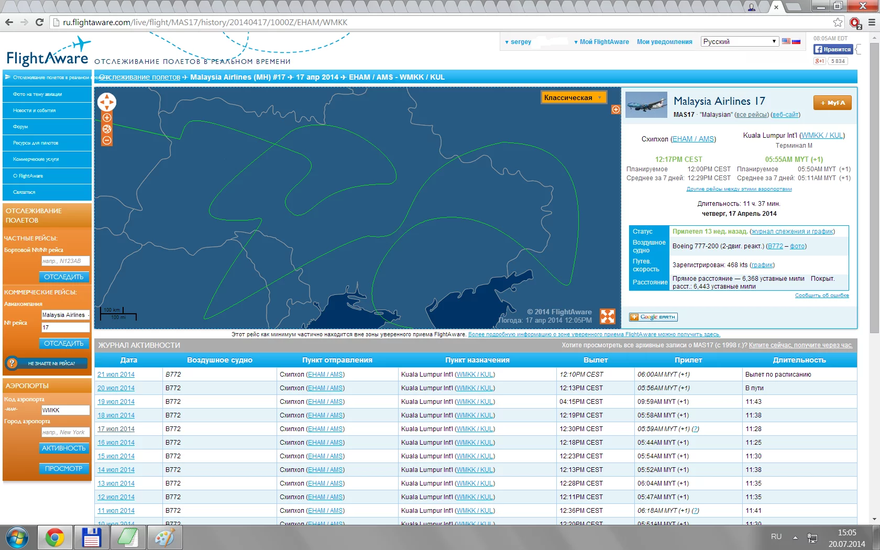Click the globe icon on map controls
The height and width of the screenshot is (550, 880).
[107, 129]
